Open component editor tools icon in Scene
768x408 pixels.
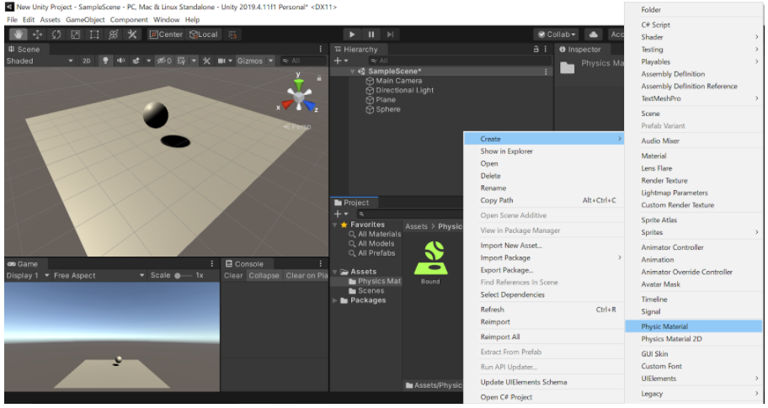pos(206,61)
